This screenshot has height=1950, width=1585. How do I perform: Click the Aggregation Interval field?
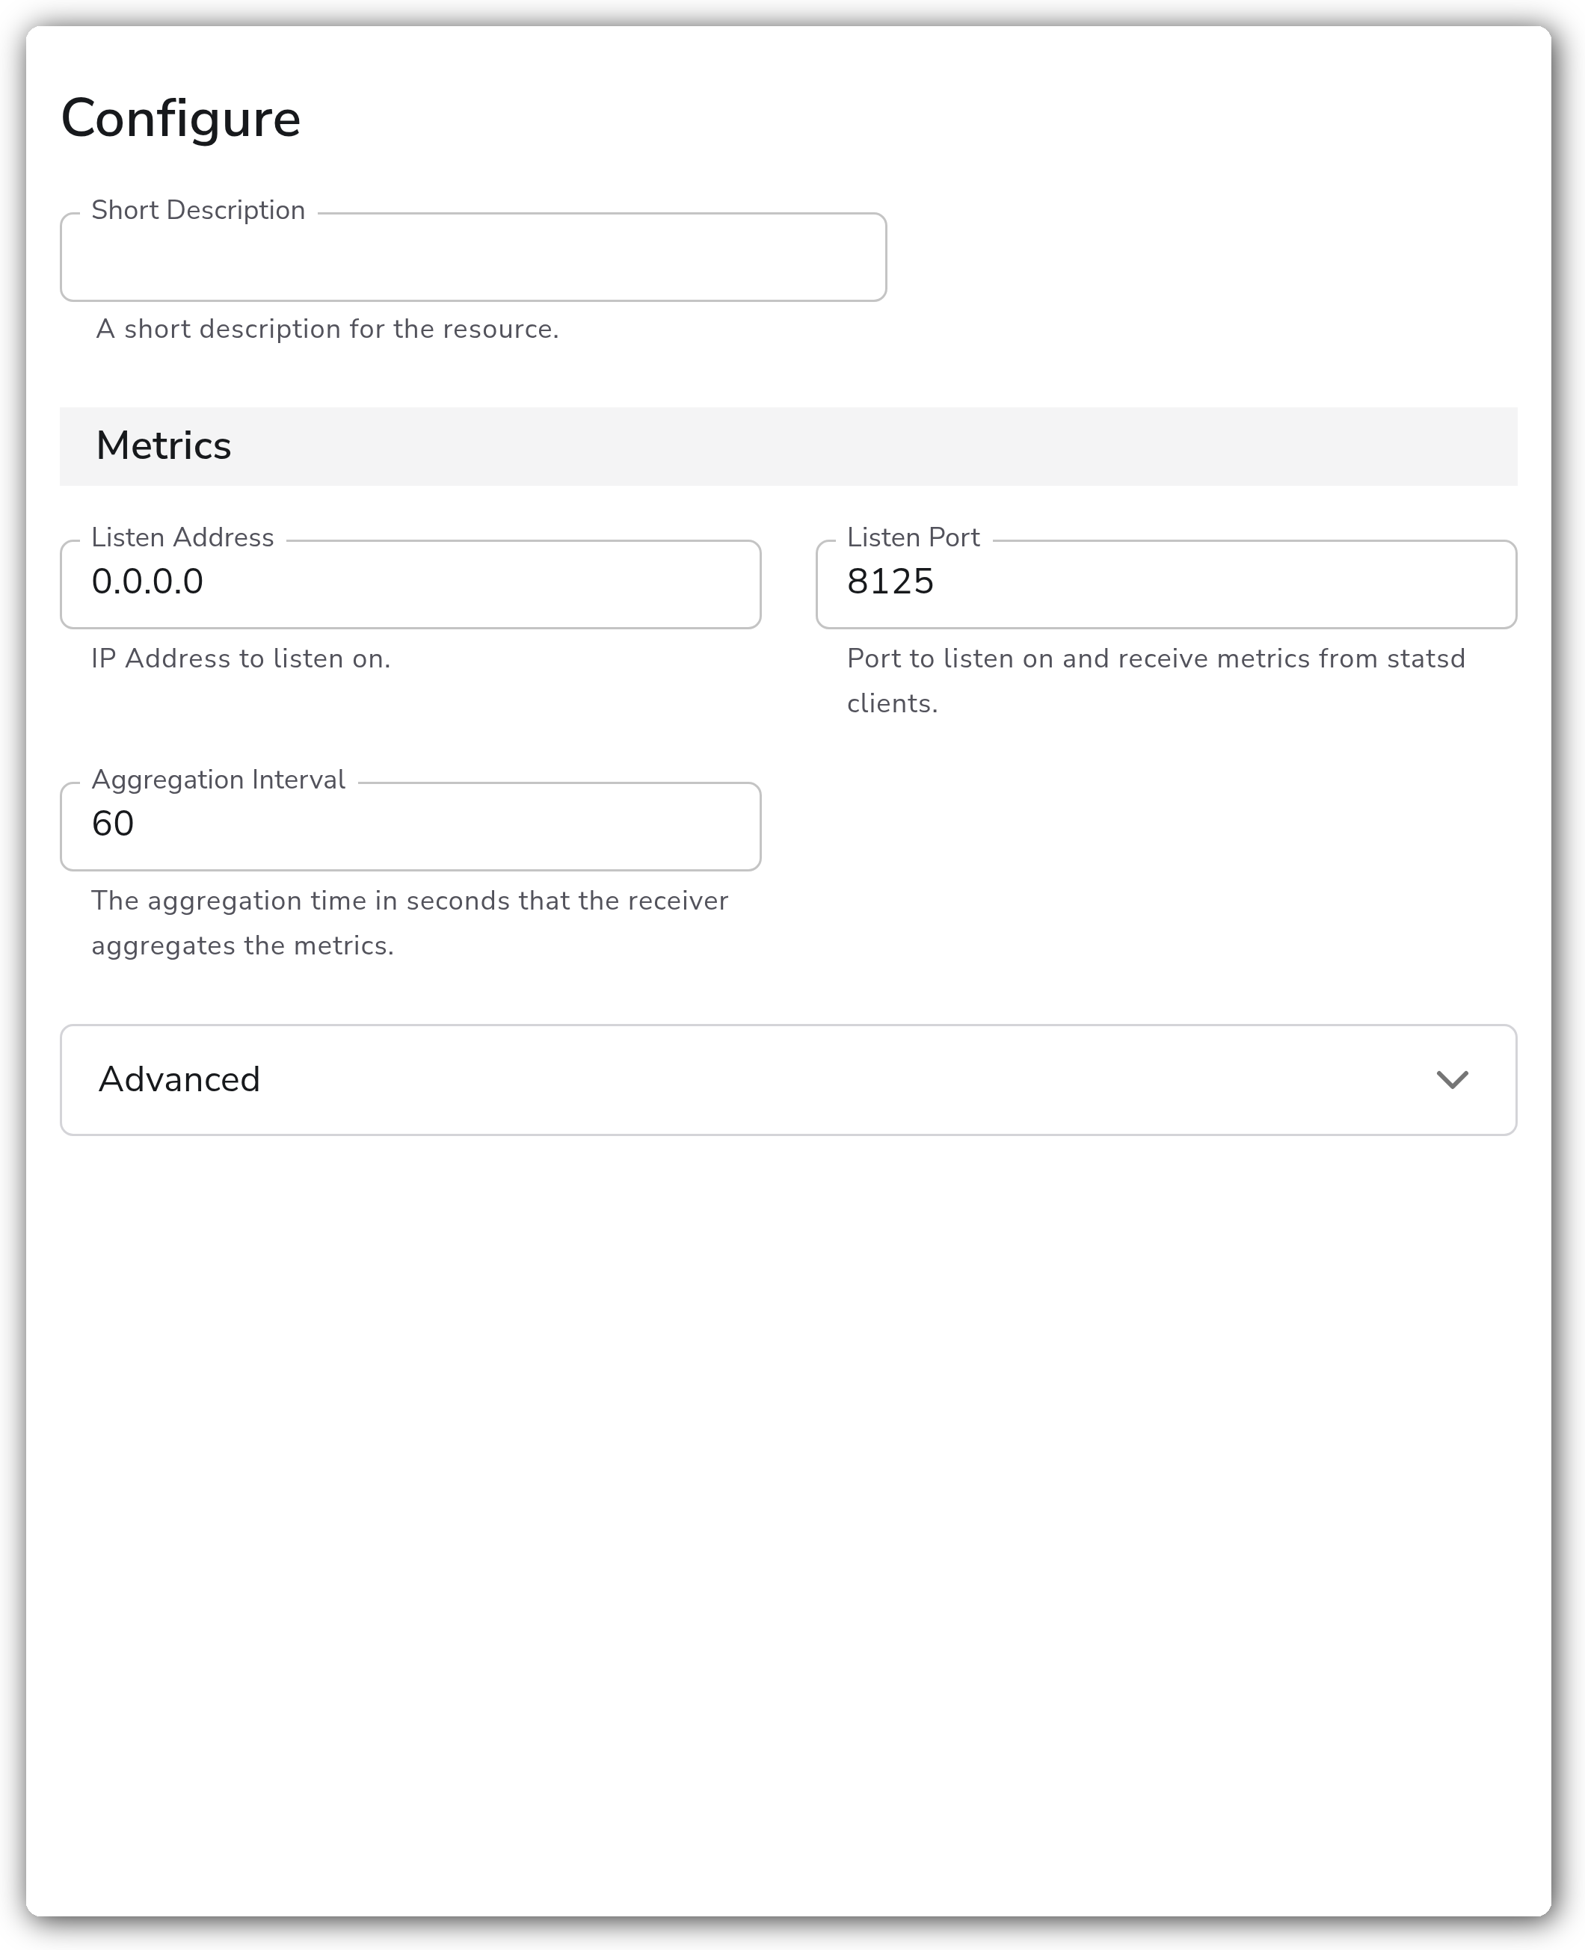tap(411, 826)
